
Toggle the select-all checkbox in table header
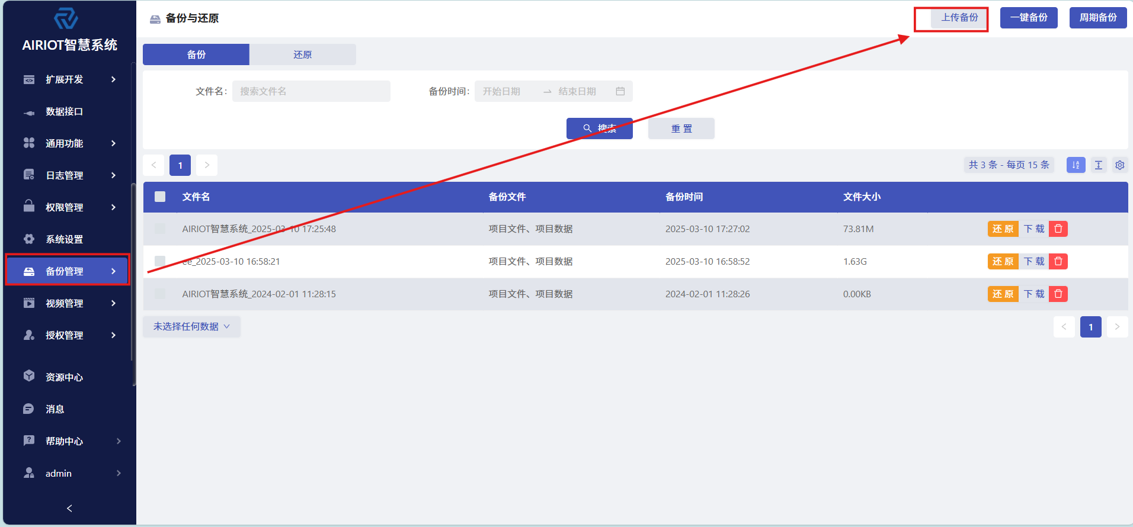pos(160,197)
